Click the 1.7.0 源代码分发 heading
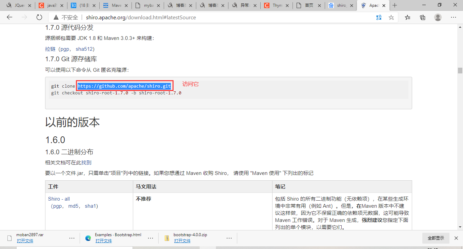This screenshot has width=463, height=249. [69, 28]
